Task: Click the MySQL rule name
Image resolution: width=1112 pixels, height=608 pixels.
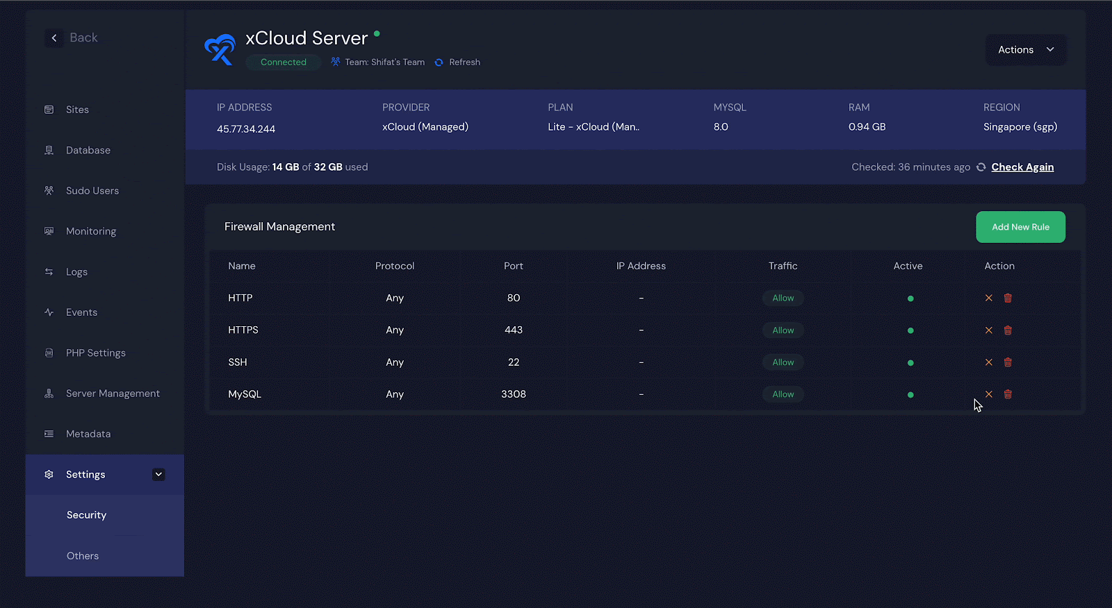Action: tap(245, 394)
